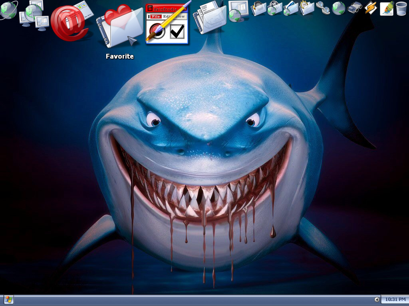Viewport: 409px width, 306px height.
Task: Open the music speaker folder icon
Action: click(258, 8)
